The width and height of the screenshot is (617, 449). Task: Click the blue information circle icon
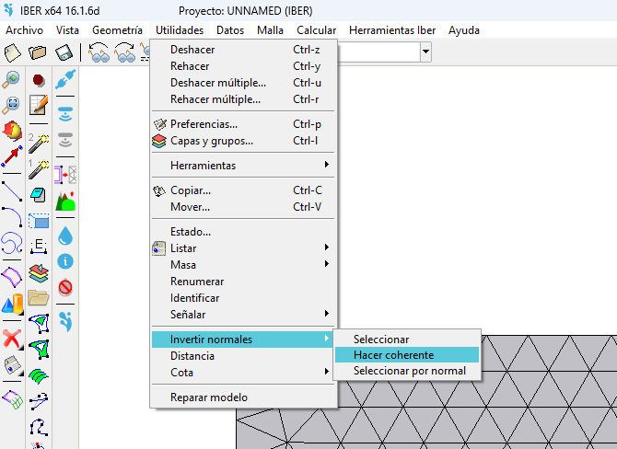65,261
